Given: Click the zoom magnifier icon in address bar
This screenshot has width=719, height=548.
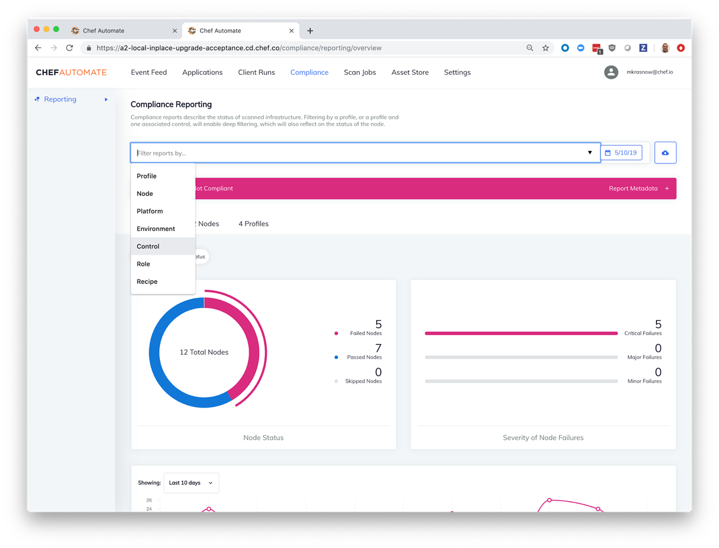Looking at the screenshot, I should coord(530,48).
